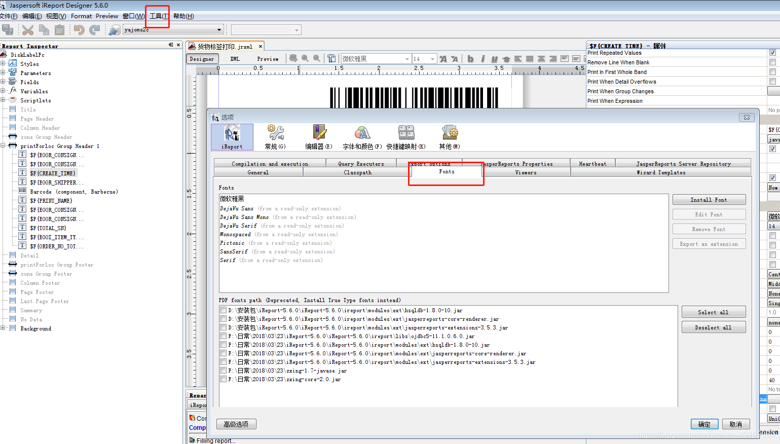
Task: Click the Paste clipboard icon
Action: click(x=60, y=30)
